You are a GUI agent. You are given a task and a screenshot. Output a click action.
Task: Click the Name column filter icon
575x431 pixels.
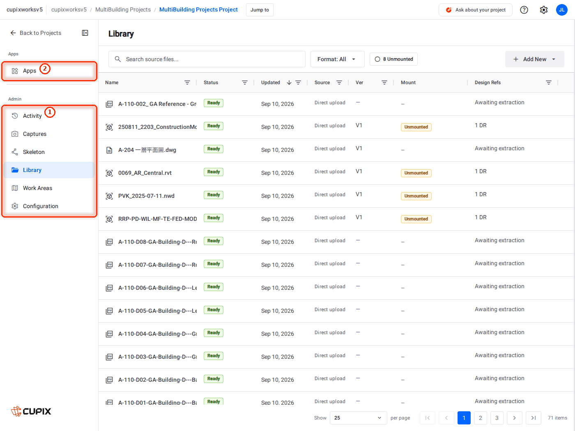pos(187,83)
